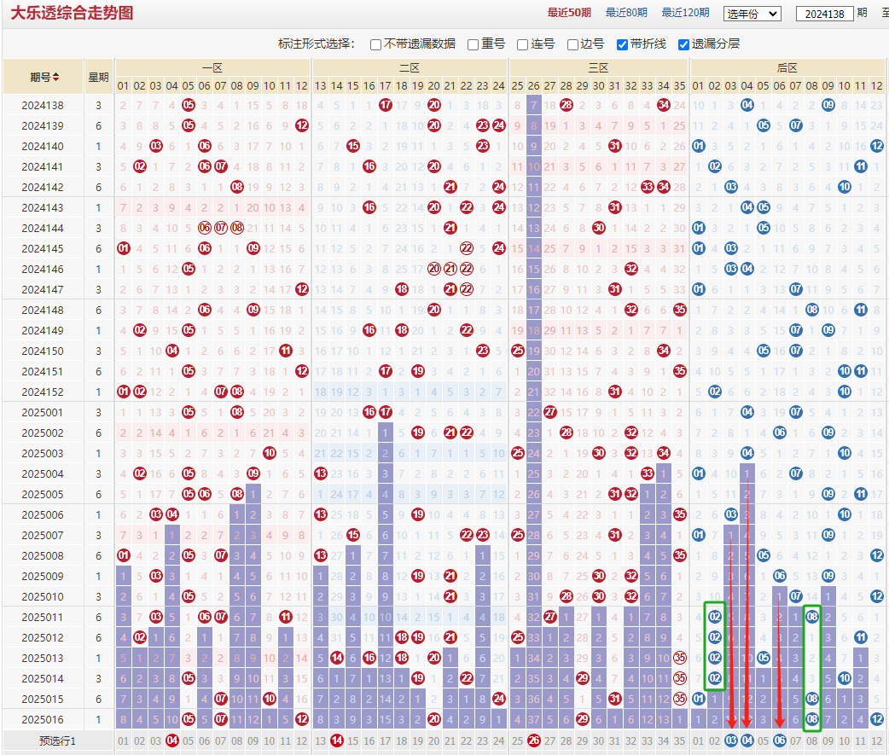Toggle the 边号 checkbox
The height and width of the screenshot is (755, 889).
tap(572, 44)
